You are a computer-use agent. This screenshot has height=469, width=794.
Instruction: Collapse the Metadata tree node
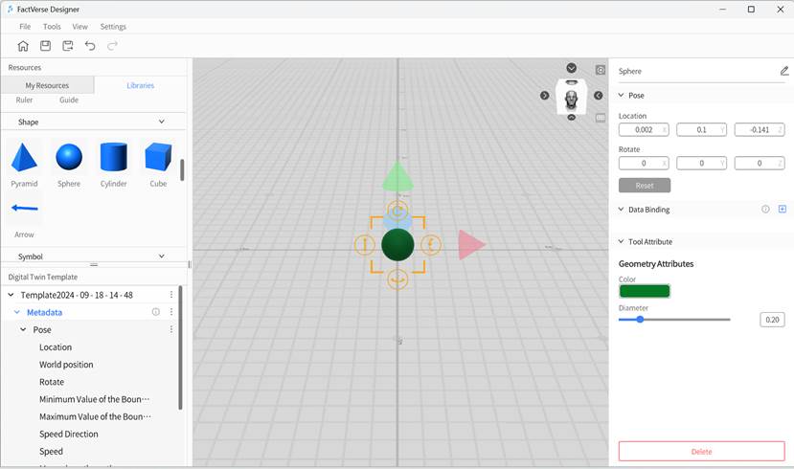click(x=16, y=312)
